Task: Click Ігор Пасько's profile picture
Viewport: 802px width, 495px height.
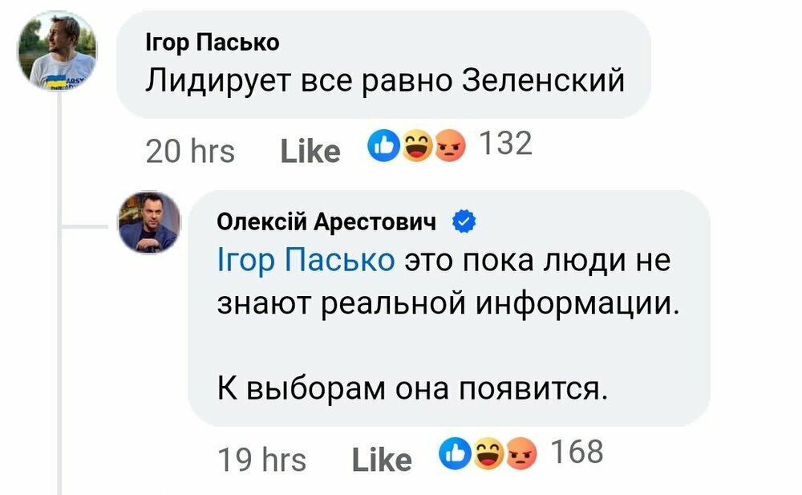Action: (57, 51)
